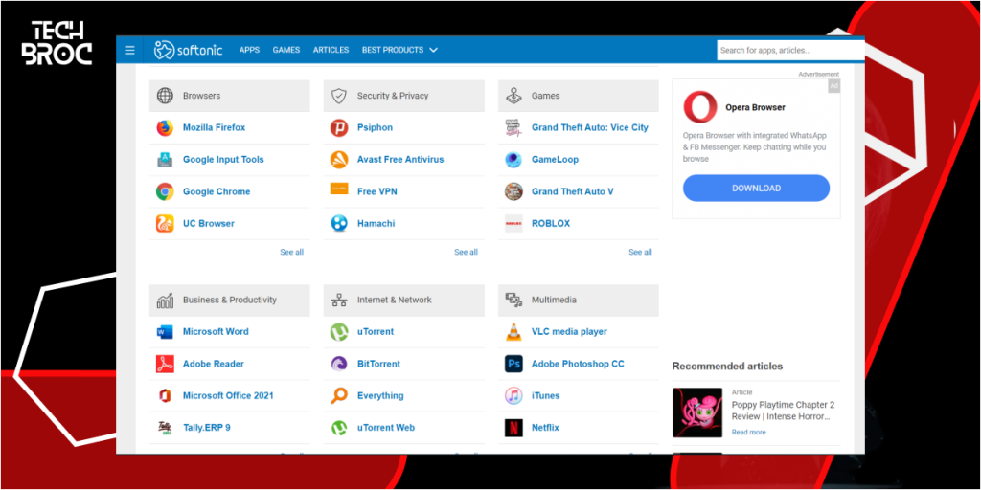Open the Everything app link
This screenshot has height=490, width=981.
(380, 395)
